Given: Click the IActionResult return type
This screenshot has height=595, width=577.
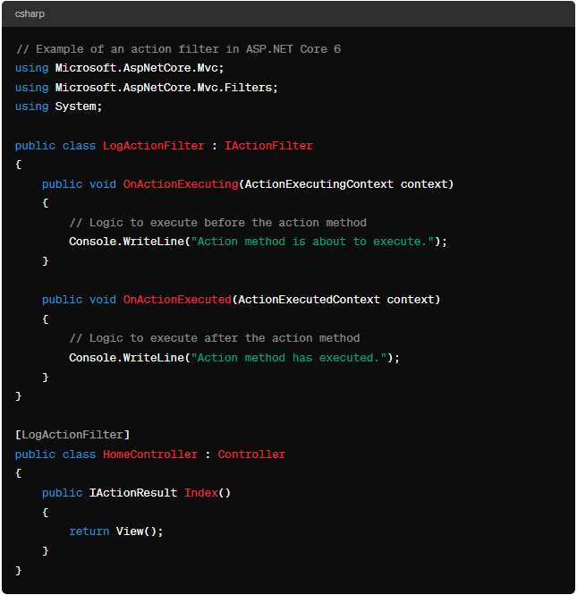Looking at the screenshot, I should 132,493.
